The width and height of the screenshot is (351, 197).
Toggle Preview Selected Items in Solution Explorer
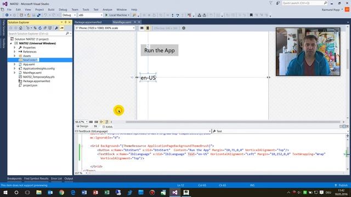(61, 28)
